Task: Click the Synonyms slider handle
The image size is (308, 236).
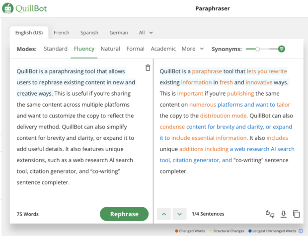Action: 257,49
